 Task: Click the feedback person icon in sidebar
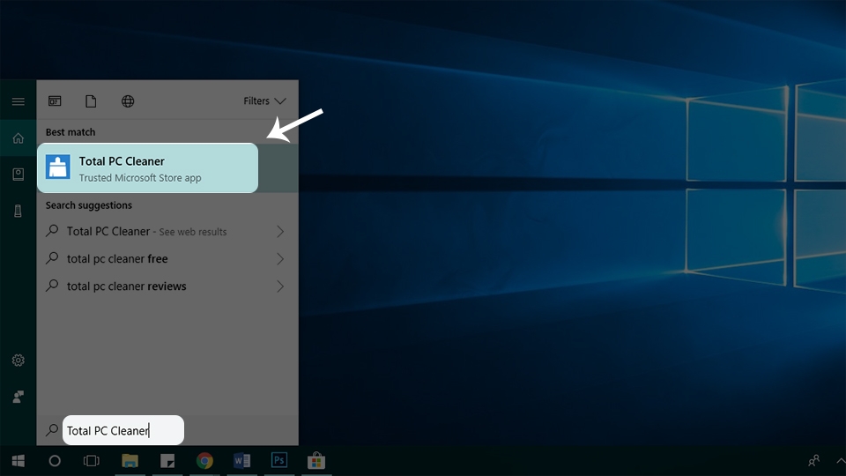point(18,397)
